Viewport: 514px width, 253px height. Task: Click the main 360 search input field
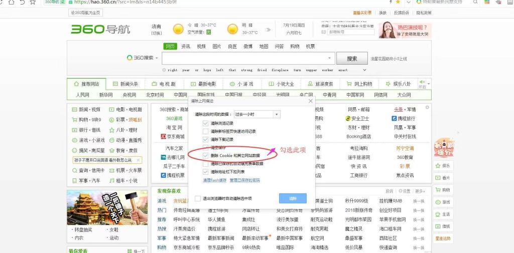[247, 58]
